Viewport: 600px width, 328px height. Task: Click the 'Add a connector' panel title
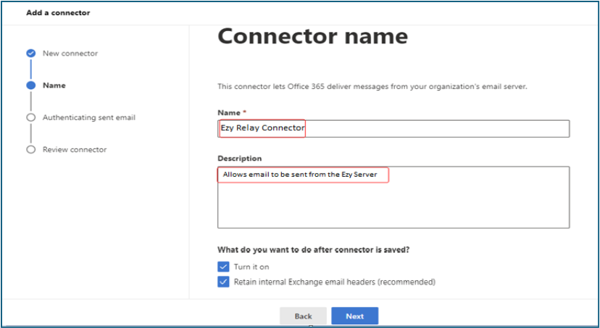[58, 12]
